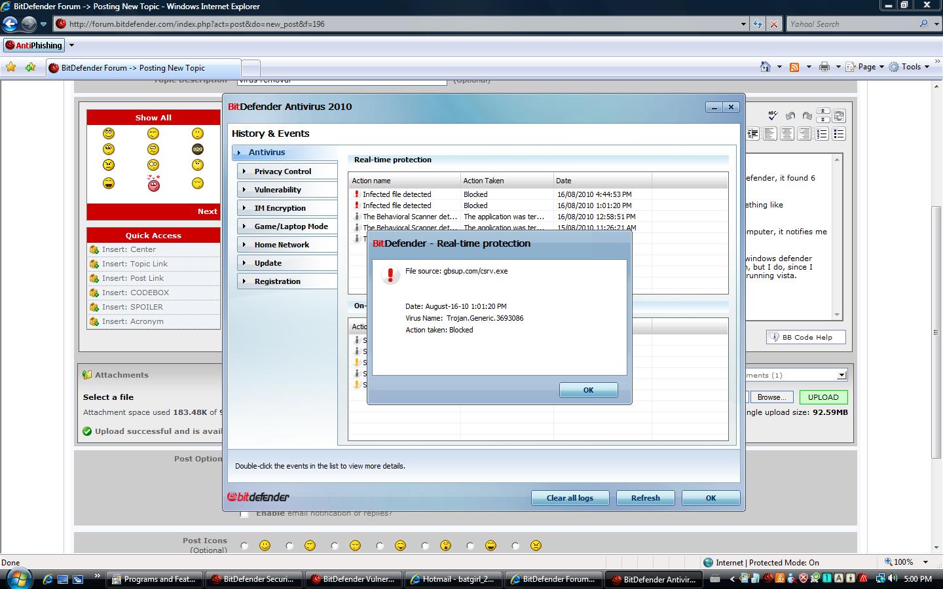Apply indent formatting in the editor toolbar
The height and width of the screenshot is (589, 943).
pyautogui.click(x=753, y=134)
